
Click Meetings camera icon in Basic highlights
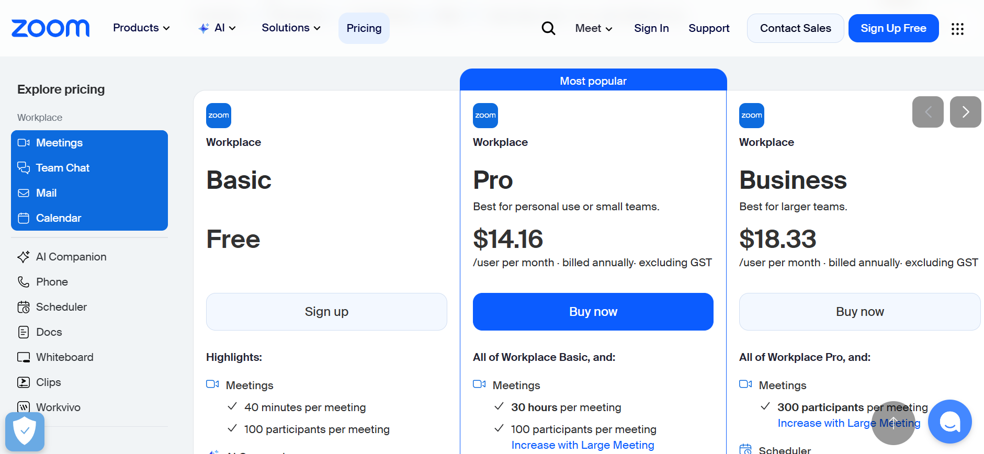tap(212, 384)
